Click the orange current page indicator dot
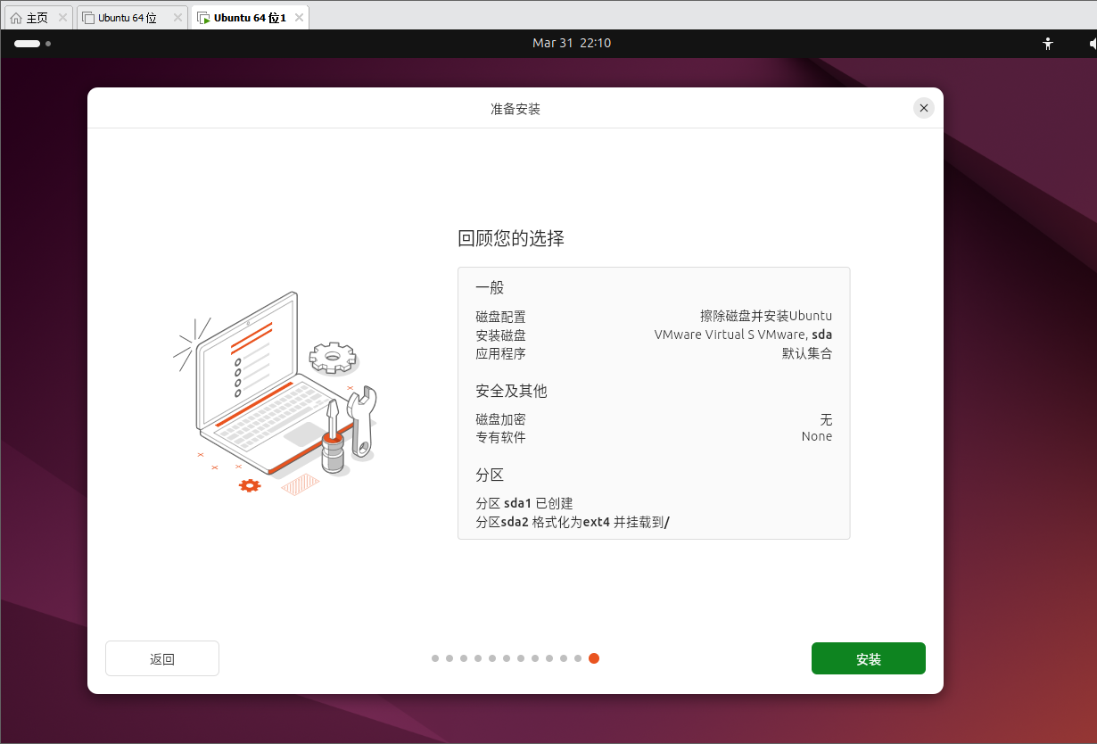Image resolution: width=1097 pixels, height=744 pixels. (594, 658)
